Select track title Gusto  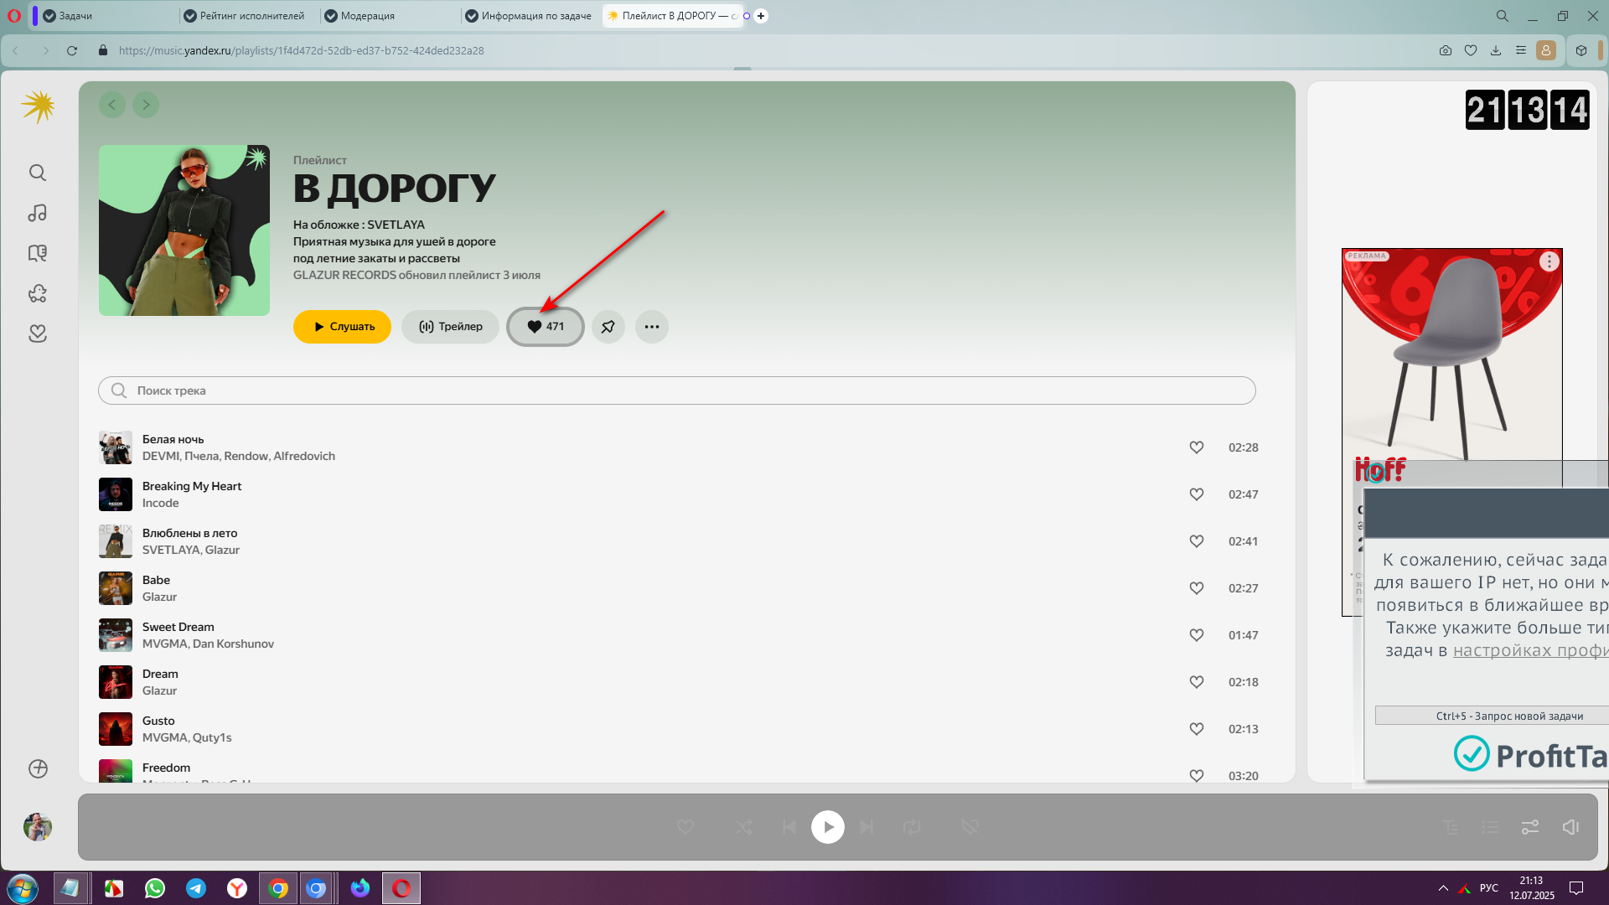pos(158,721)
